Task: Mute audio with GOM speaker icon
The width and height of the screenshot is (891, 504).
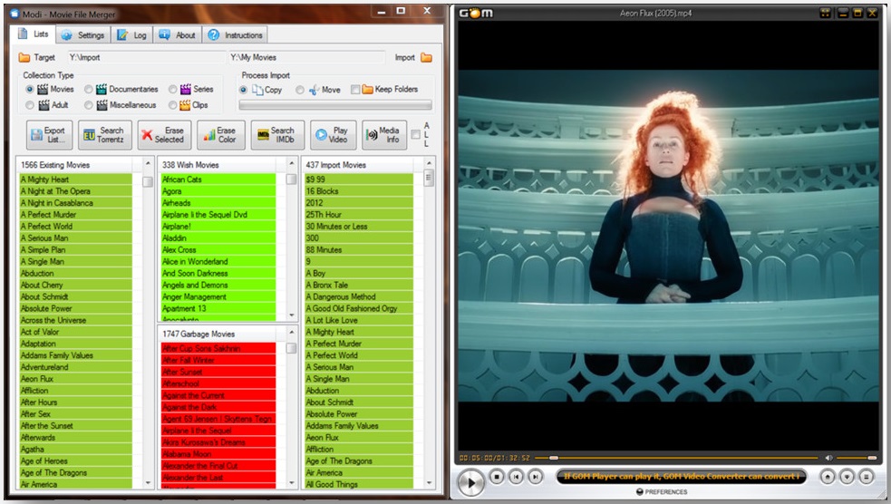Action: click(x=828, y=458)
